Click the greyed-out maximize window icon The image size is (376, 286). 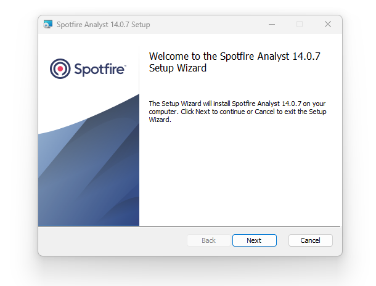tap(300, 24)
